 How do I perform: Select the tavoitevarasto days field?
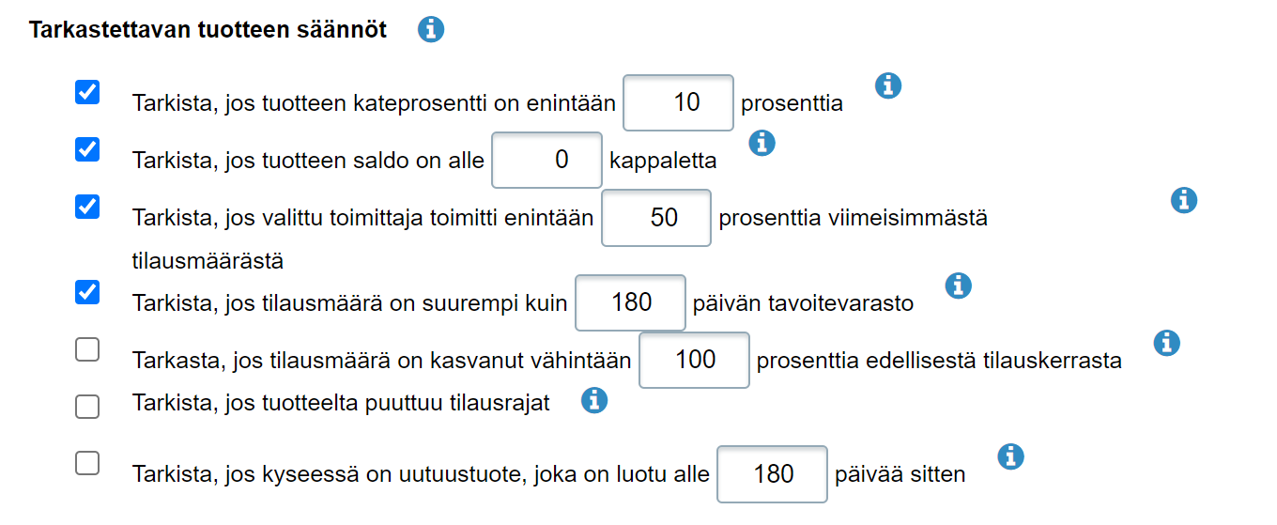point(630,302)
